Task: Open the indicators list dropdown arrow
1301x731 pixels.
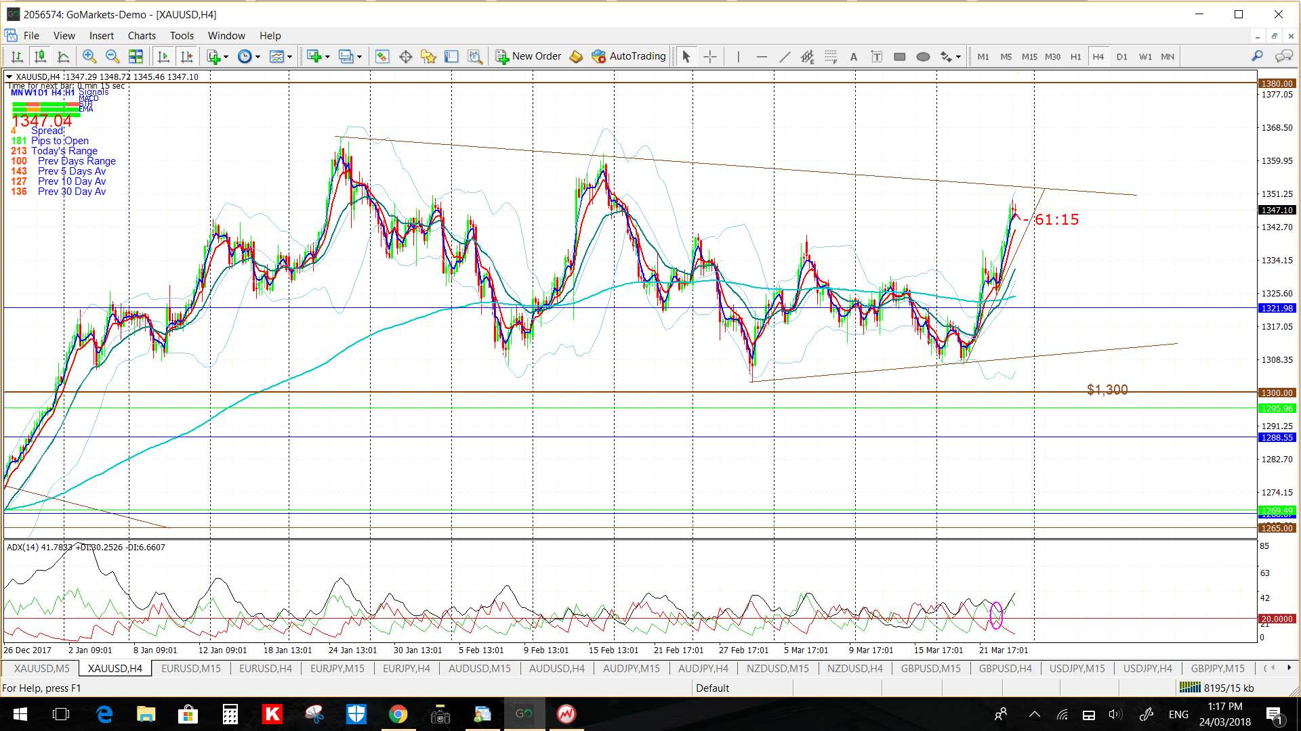Action: 226,57
